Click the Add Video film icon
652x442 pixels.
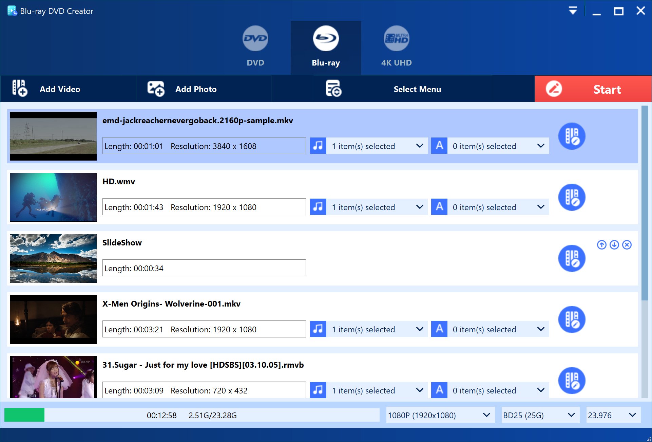19,88
